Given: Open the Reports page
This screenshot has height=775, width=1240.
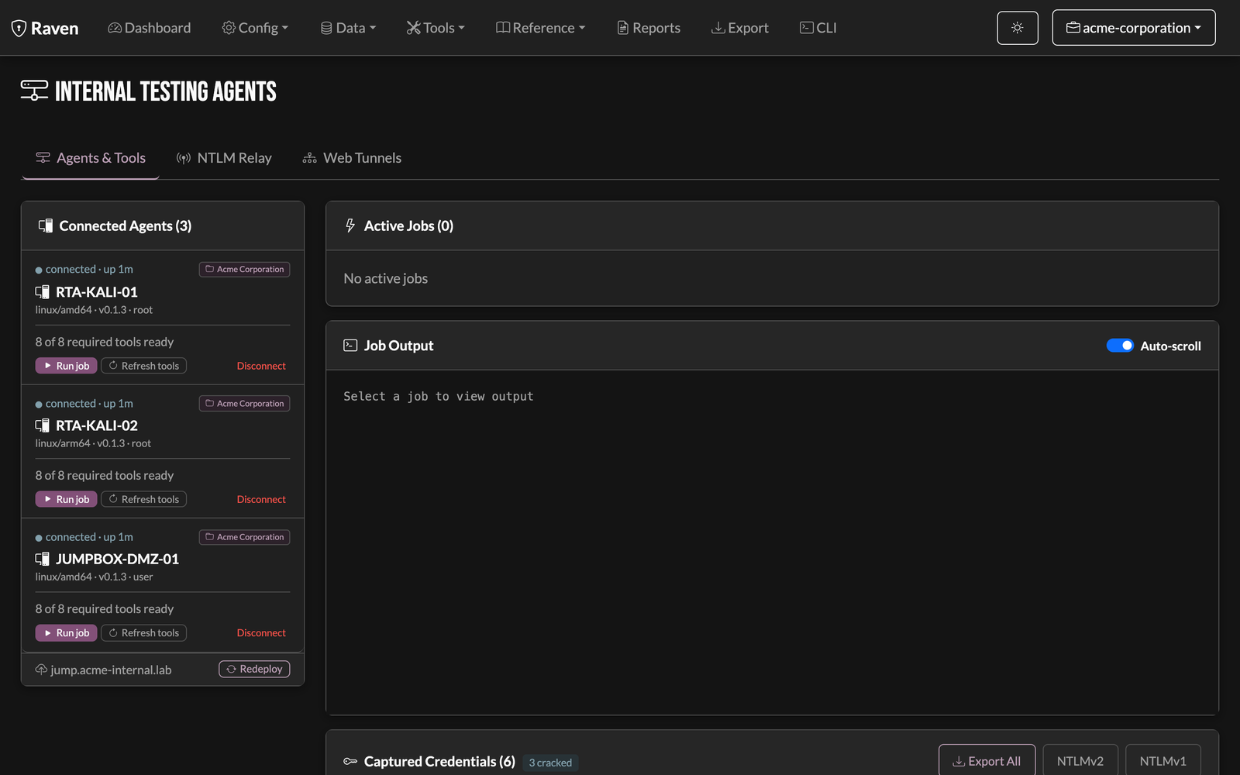Looking at the screenshot, I should [x=649, y=28].
